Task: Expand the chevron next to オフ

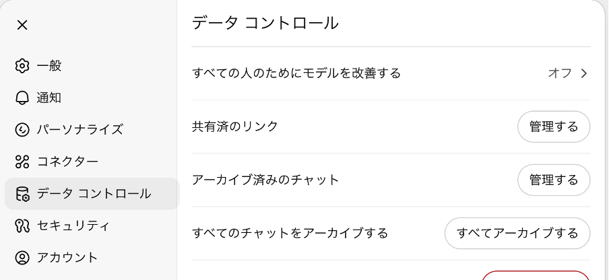Action: [584, 73]
